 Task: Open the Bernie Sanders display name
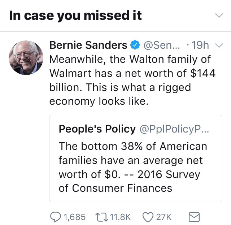pyautogui.click(x=88, y=46)
